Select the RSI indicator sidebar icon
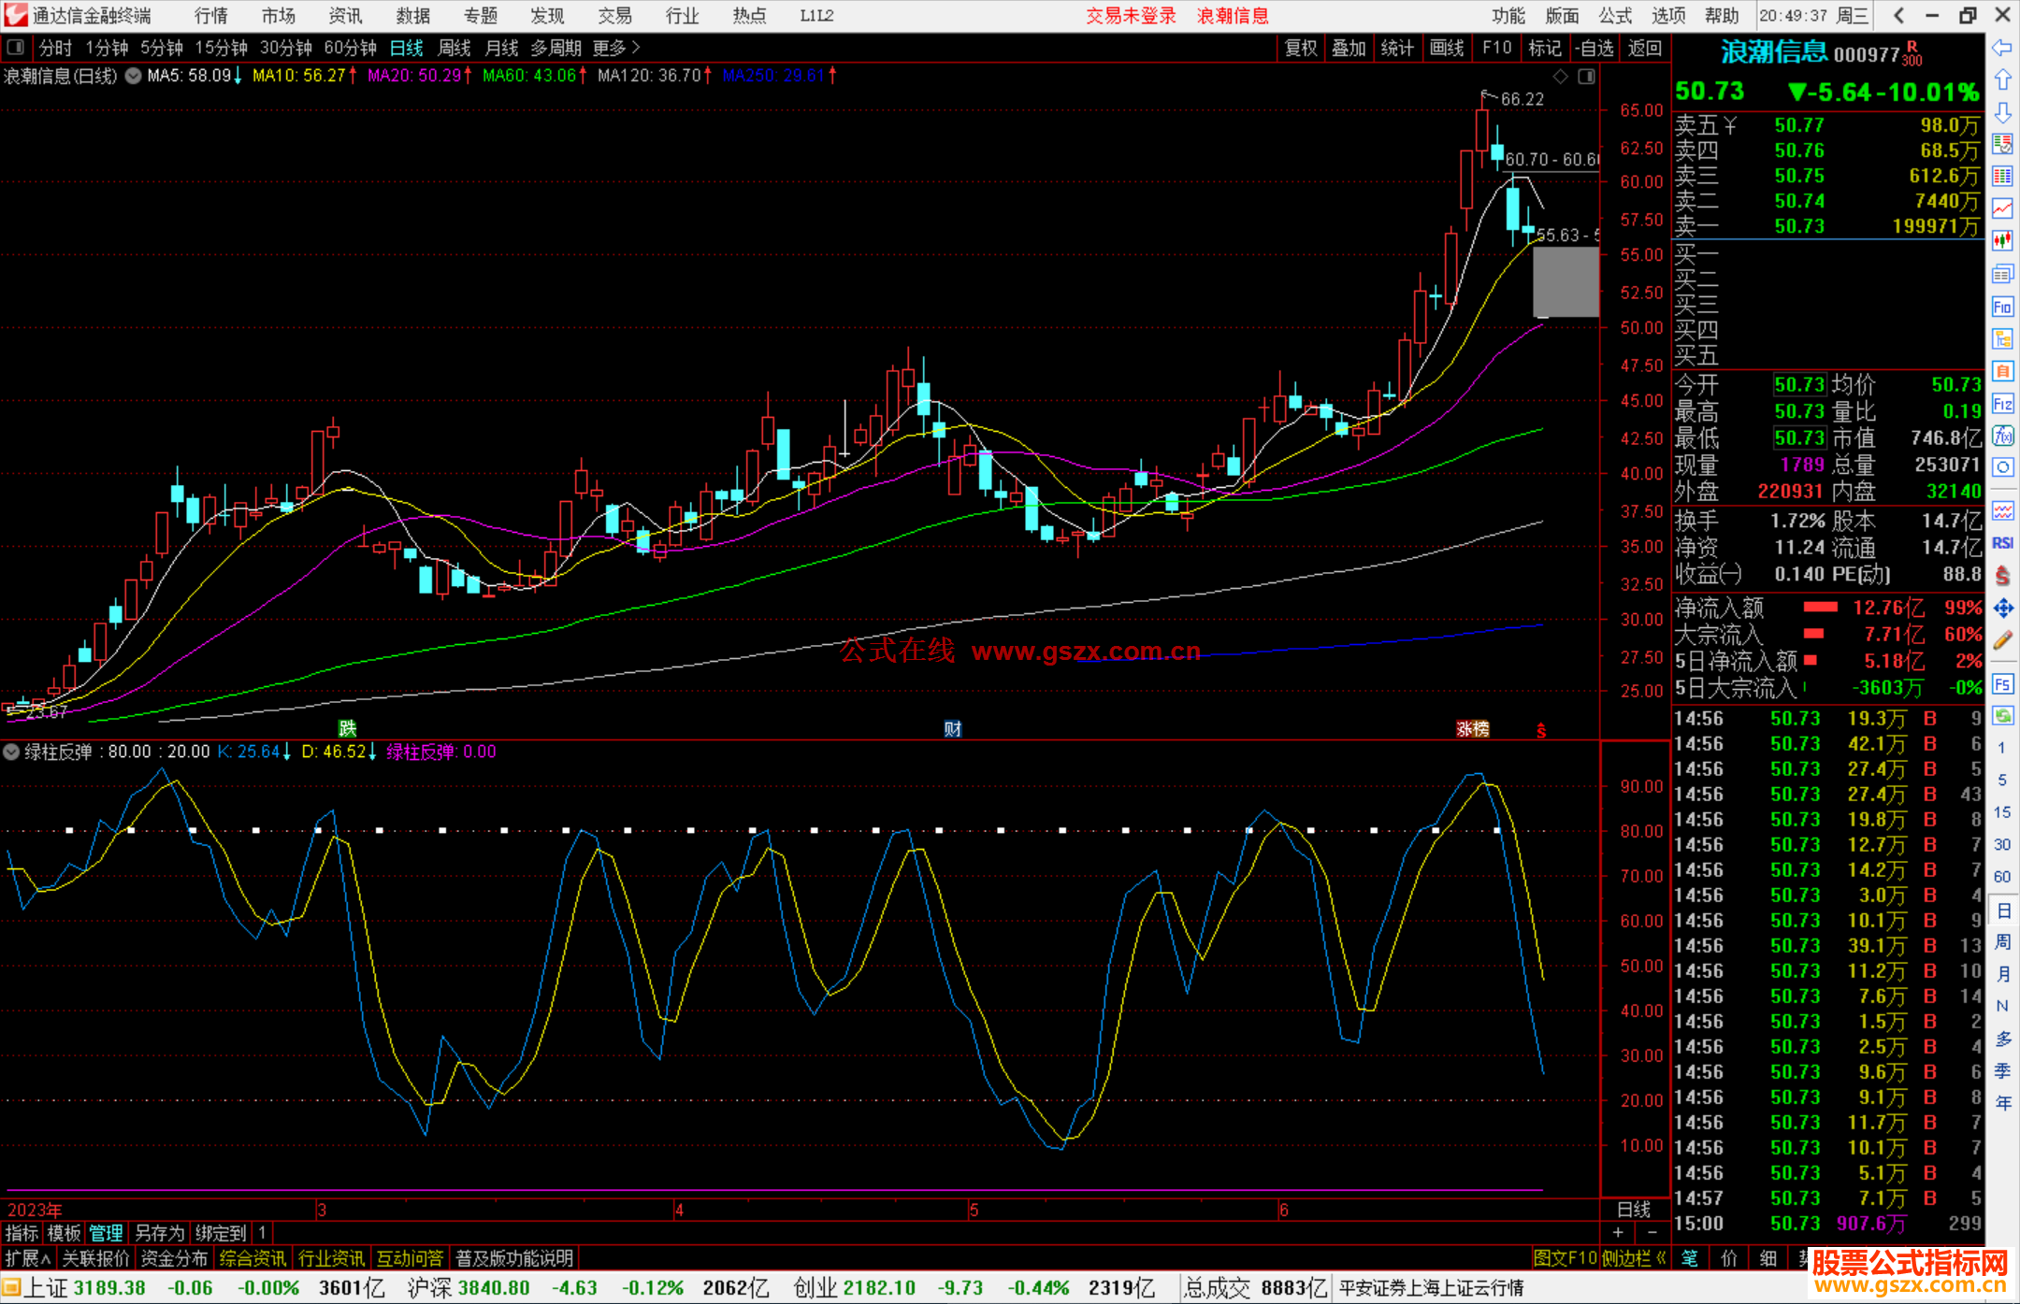Screen dimensions: 2020x1304 point(2002,543)
